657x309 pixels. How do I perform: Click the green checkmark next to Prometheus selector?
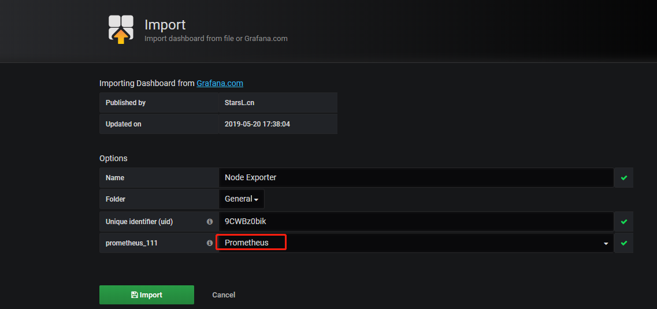tap(624, 243)
